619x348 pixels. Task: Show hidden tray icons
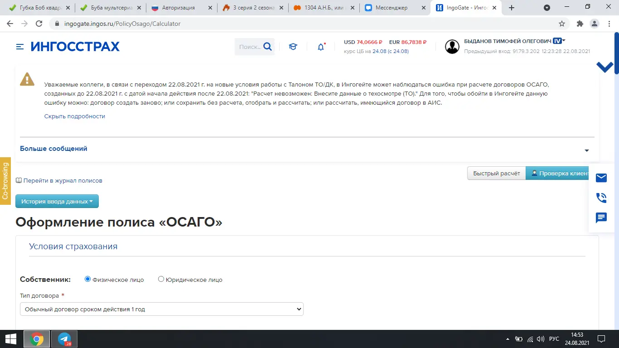[x=508, y=339]
